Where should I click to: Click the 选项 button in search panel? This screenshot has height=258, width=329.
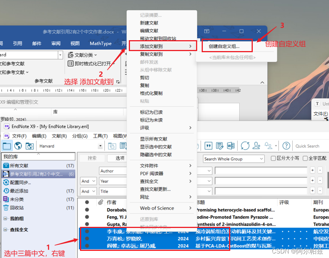[x=117, y=158]
